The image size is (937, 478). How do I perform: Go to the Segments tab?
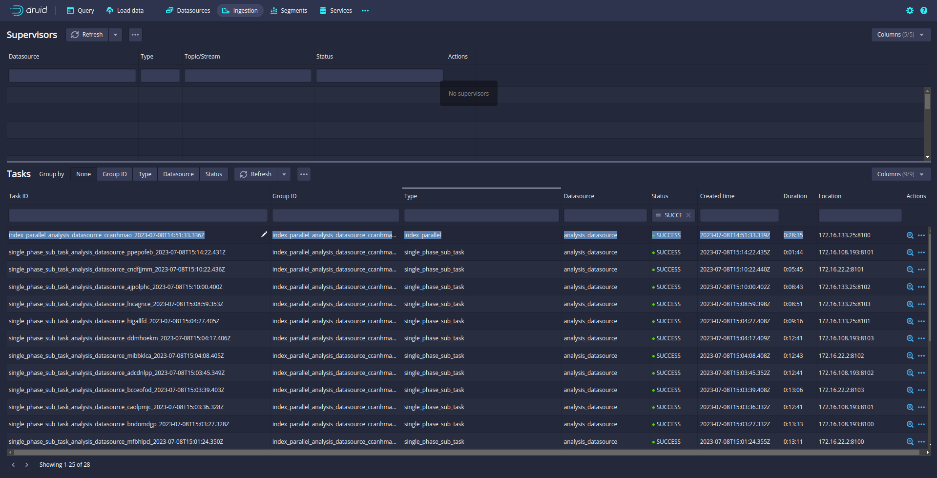point(289,11)
